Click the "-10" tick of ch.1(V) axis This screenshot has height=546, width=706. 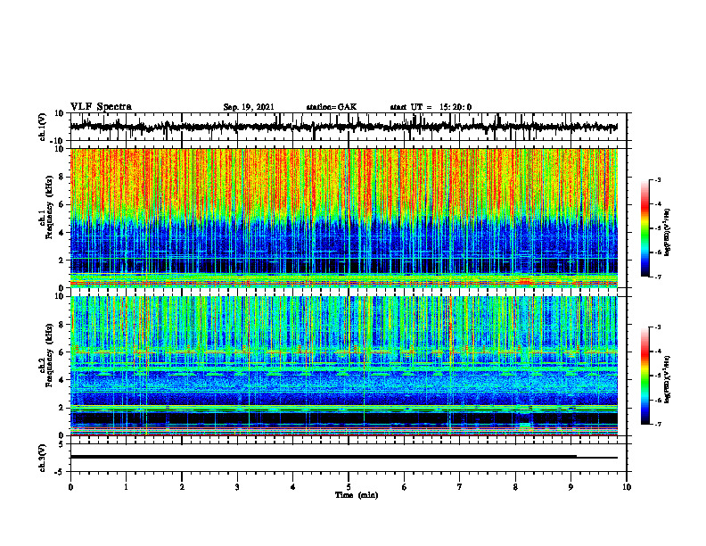[x=58, y=141]
